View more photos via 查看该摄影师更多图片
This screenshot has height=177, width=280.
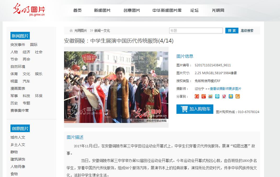click(225, 89)
